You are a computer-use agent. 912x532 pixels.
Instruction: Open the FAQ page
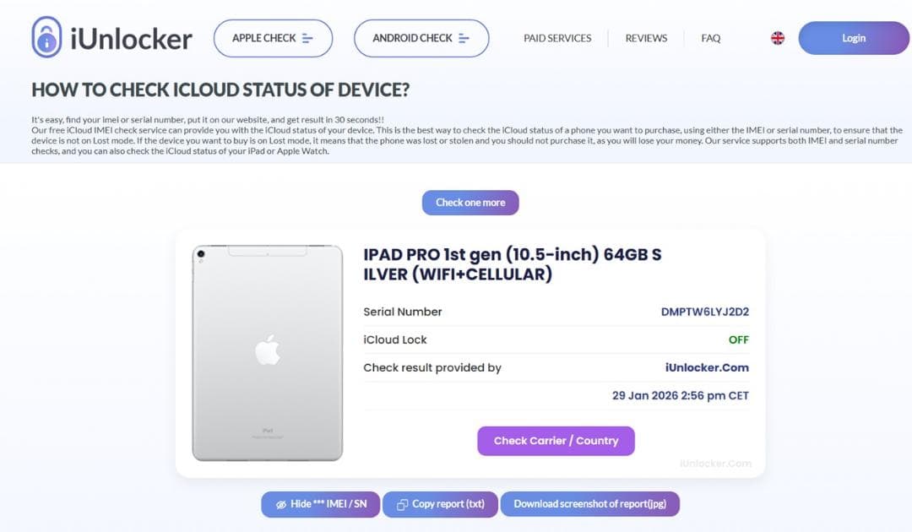(710, 38)
